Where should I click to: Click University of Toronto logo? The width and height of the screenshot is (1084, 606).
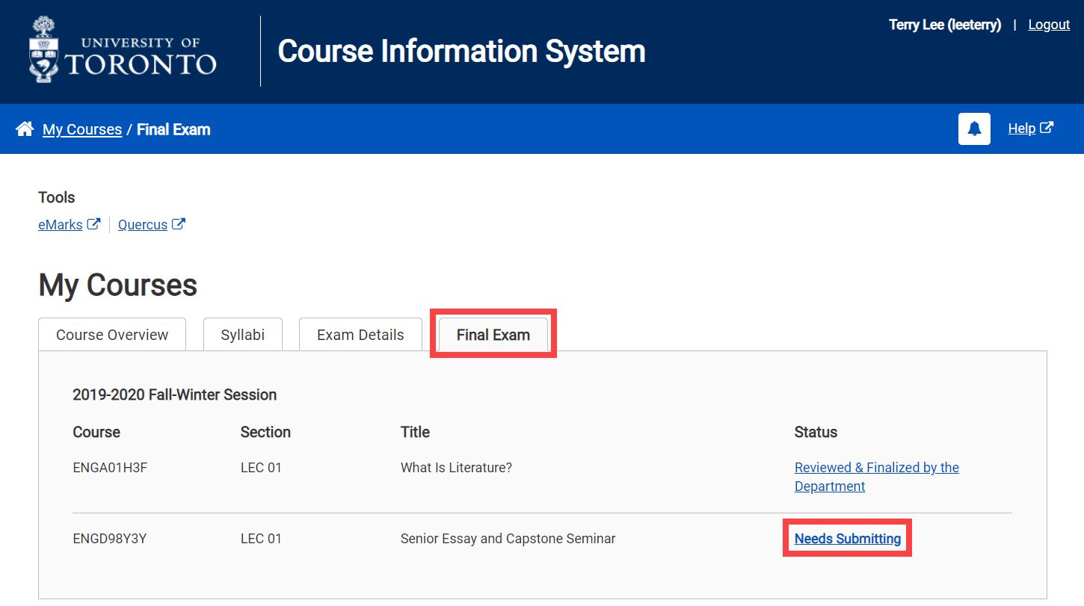click(123, 50)
